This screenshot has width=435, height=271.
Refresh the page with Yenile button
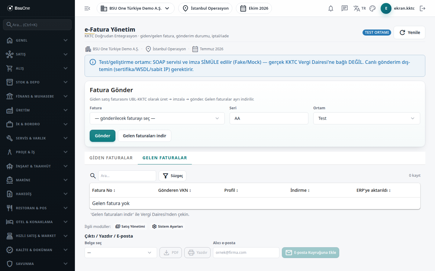[409, 33]
